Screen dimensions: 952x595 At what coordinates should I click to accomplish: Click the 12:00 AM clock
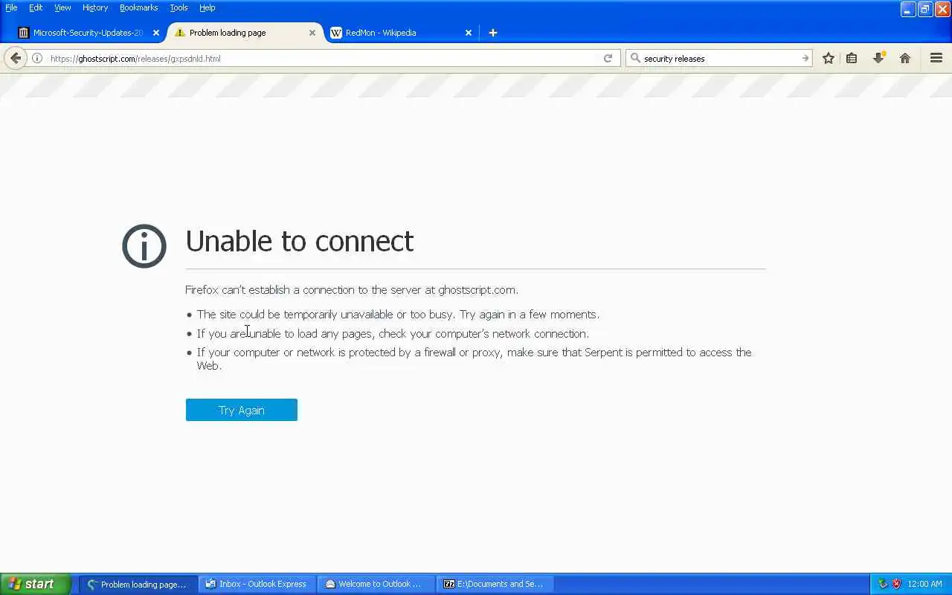[x=925, y=584]
